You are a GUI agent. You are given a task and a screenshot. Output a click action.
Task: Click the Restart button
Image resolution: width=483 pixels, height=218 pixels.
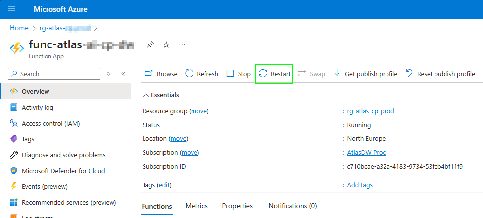click(274, 74)
